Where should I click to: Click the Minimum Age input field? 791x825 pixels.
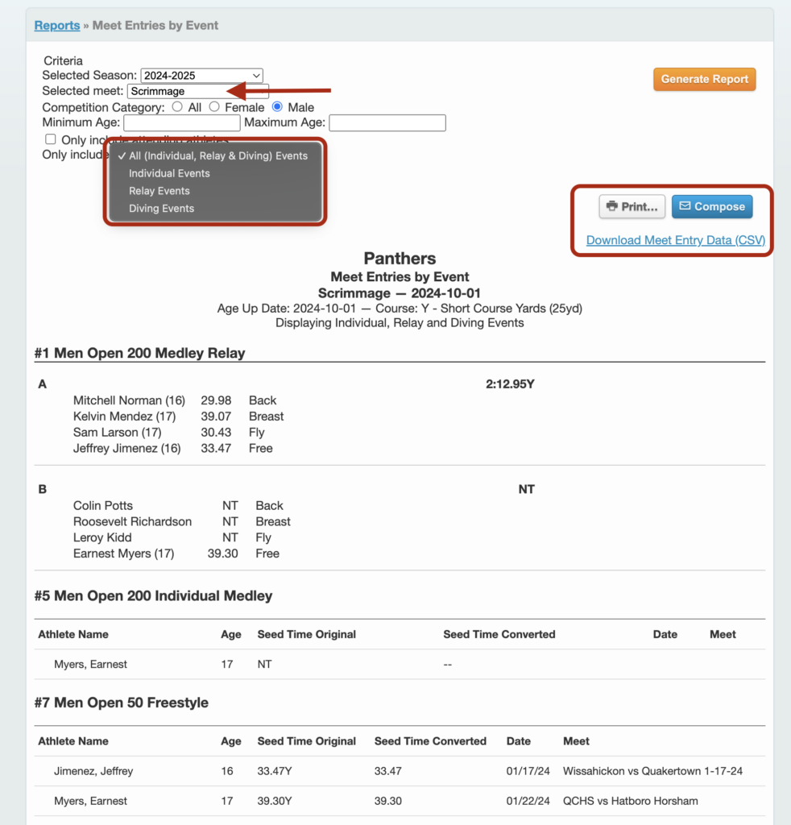tap(182, 122)
